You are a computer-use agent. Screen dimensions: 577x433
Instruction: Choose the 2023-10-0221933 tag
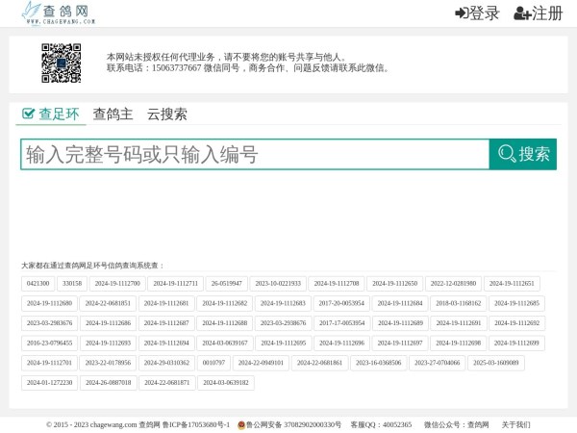[278, 284]
